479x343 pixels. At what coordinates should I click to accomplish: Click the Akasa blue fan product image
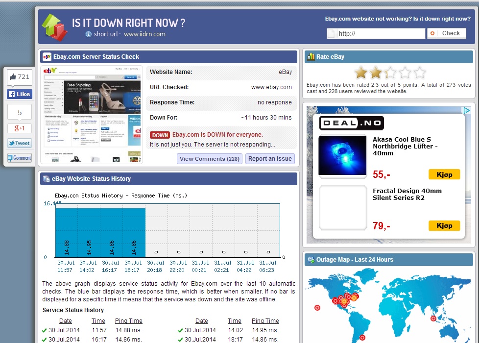pyautogui.click(x=342, y=155)
